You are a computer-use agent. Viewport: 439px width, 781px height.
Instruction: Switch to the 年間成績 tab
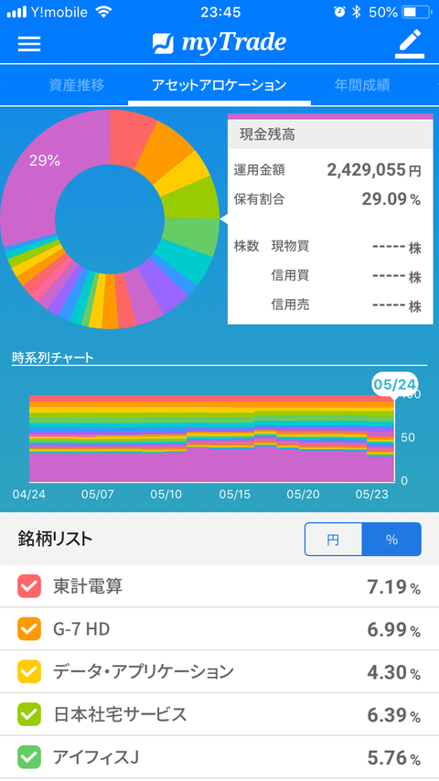pos(362,85)
